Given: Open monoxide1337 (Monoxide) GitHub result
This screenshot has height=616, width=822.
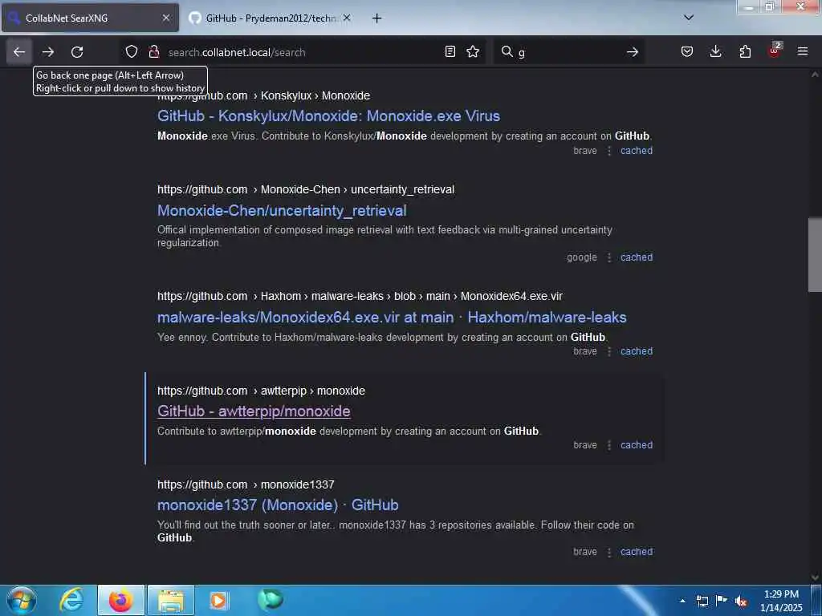Looking at the screenshot, I should pos(278,505).
